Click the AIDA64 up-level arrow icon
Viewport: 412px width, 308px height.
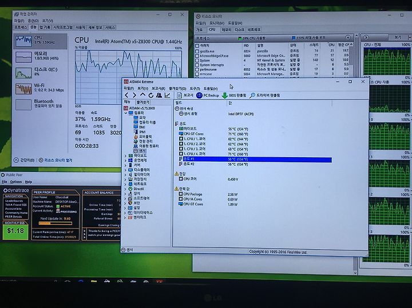[x=142, y=95]
